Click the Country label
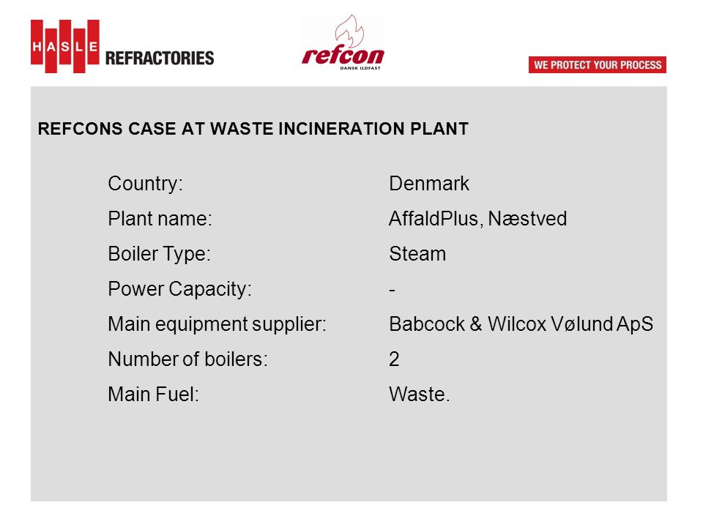This screenshot has height=527, width=703. pos(145,184)
